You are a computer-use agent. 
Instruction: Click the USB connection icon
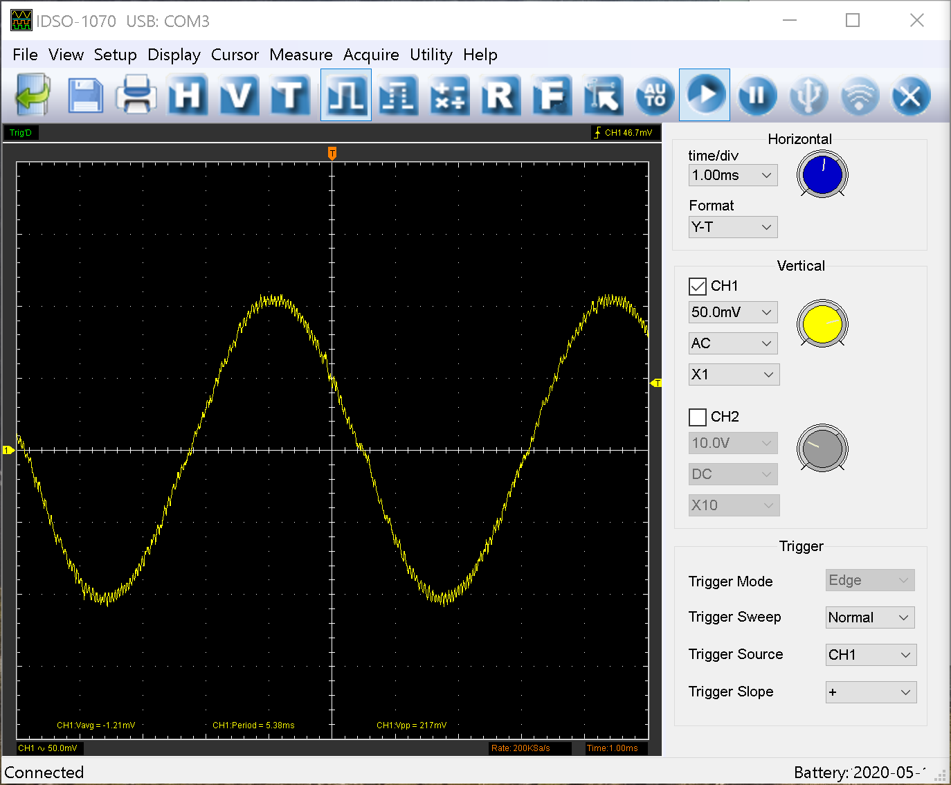[x=808, y=95]
